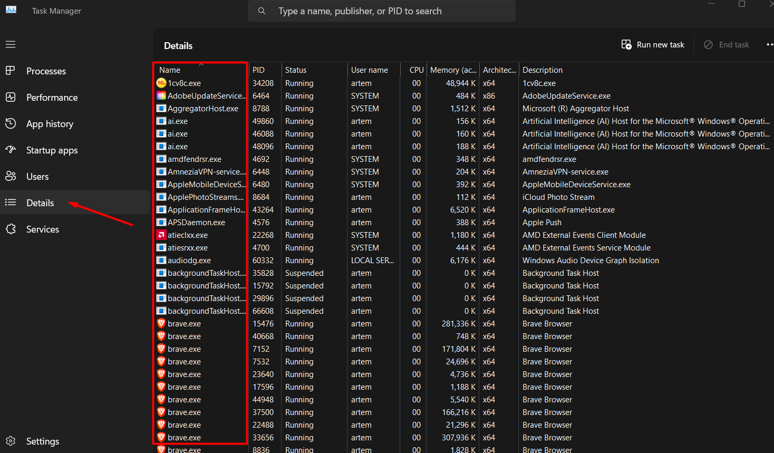The image size is (774, 453).
Task: Open the Processes page icon
Action: pos(11,71)
